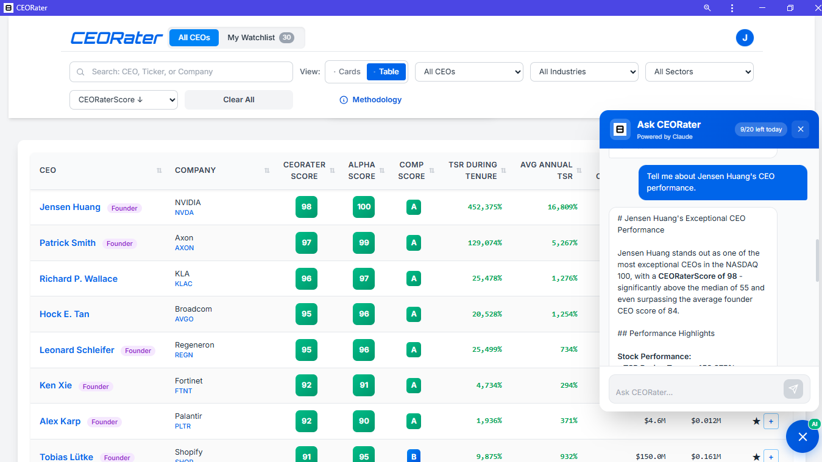Image resolution: width=822 pixels, height=462 pixels.
Task: Open Alex Karp's profile link
Action: (x=60, y=421)
